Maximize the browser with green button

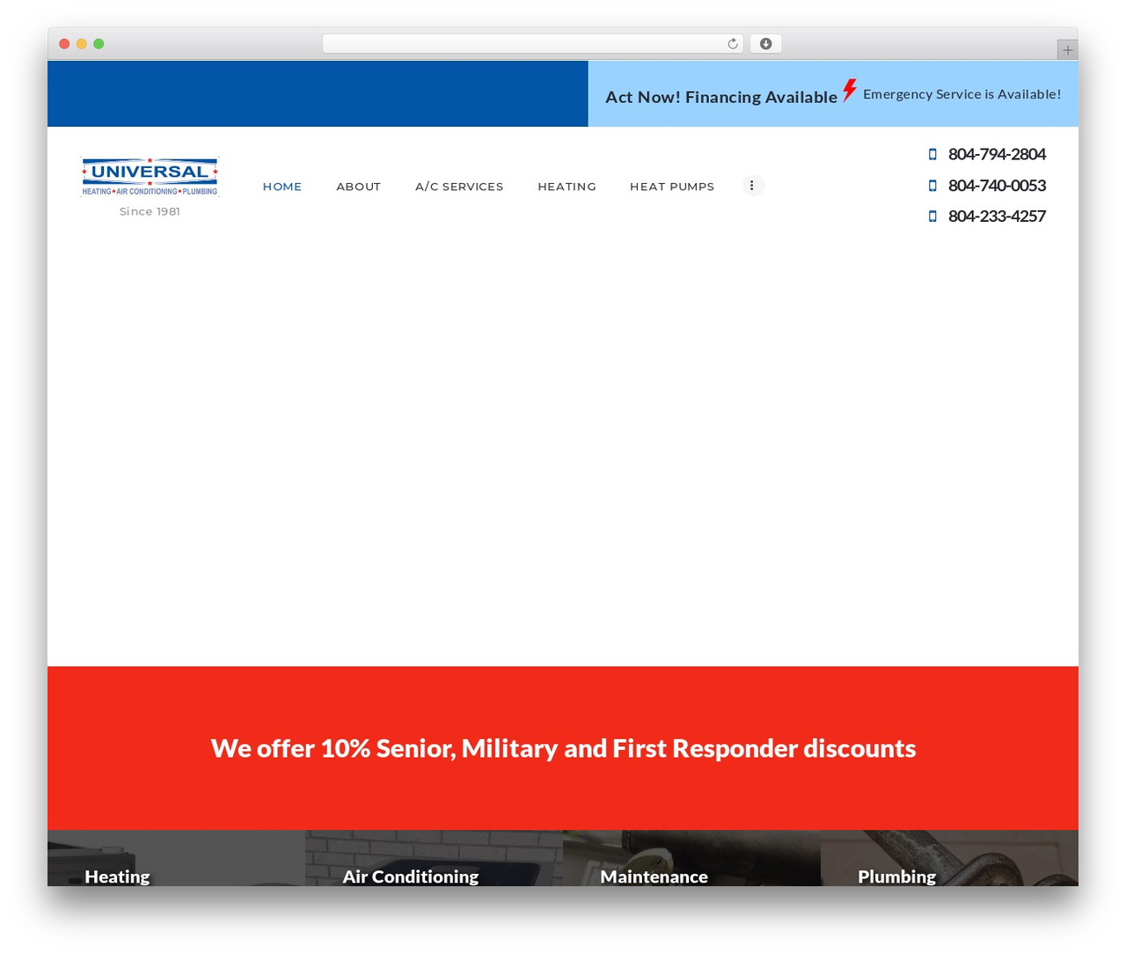point(99,44)
